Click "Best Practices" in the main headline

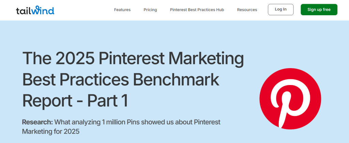(x=75, y=80)
